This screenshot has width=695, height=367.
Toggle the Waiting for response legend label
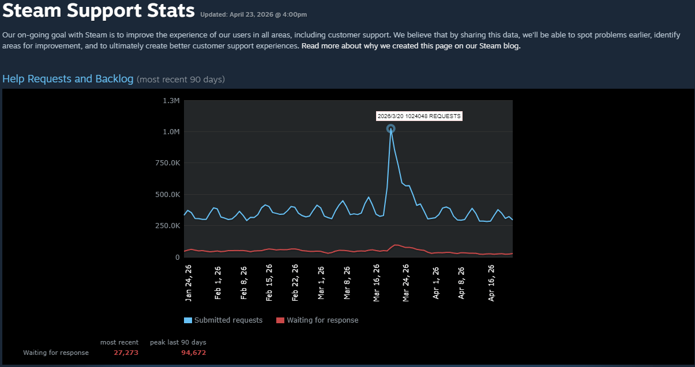pyautogui.click(x=322, y=320)
